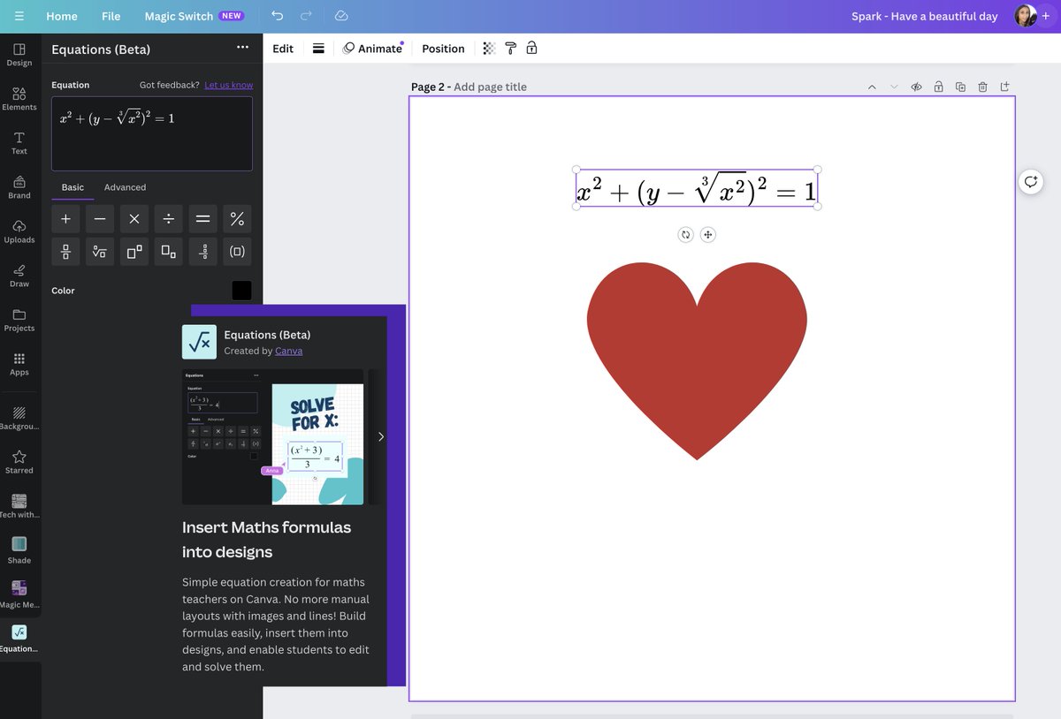This screenshot has width=1061, height=719.
Task: Switch to the Advanced tab
Action: [x=125, y=186]
